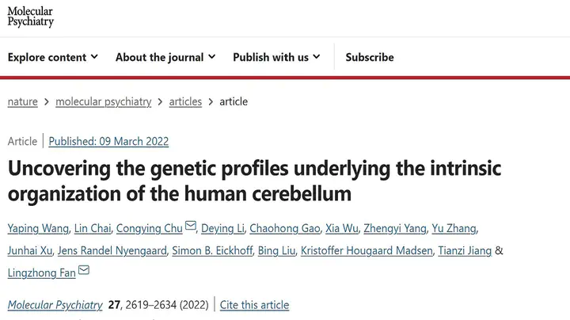Click the Published: 09 March 2022 link
The width and height of the screenshot is (570, 320).
108,141
